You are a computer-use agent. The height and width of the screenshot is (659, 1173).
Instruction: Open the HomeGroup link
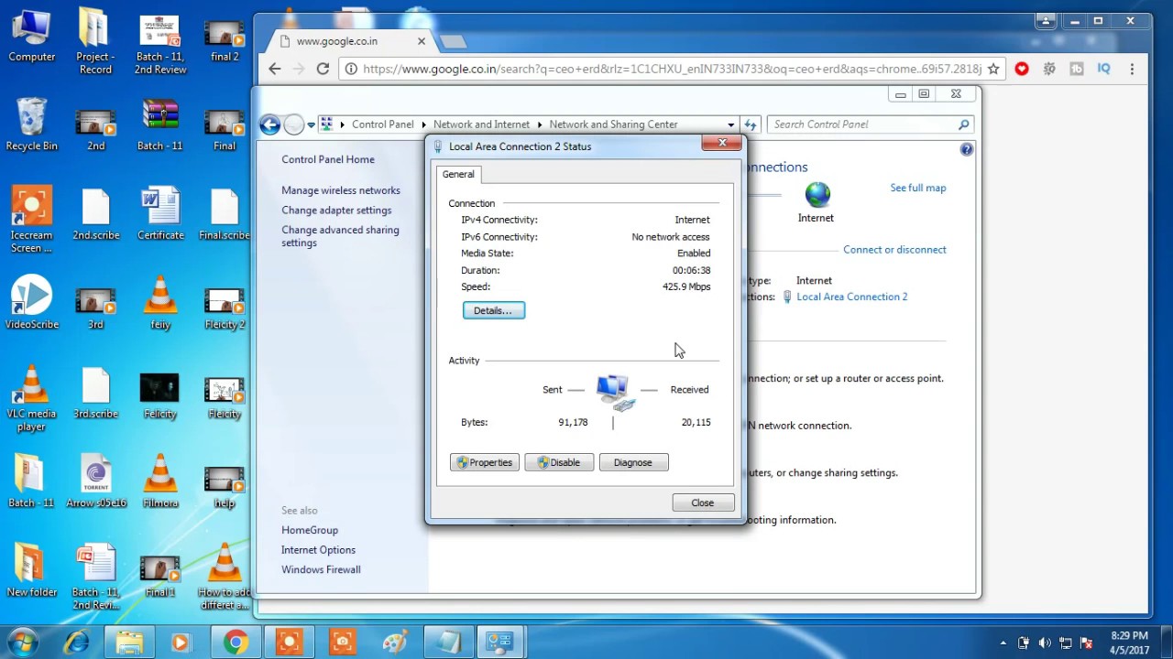pos(310,530)
